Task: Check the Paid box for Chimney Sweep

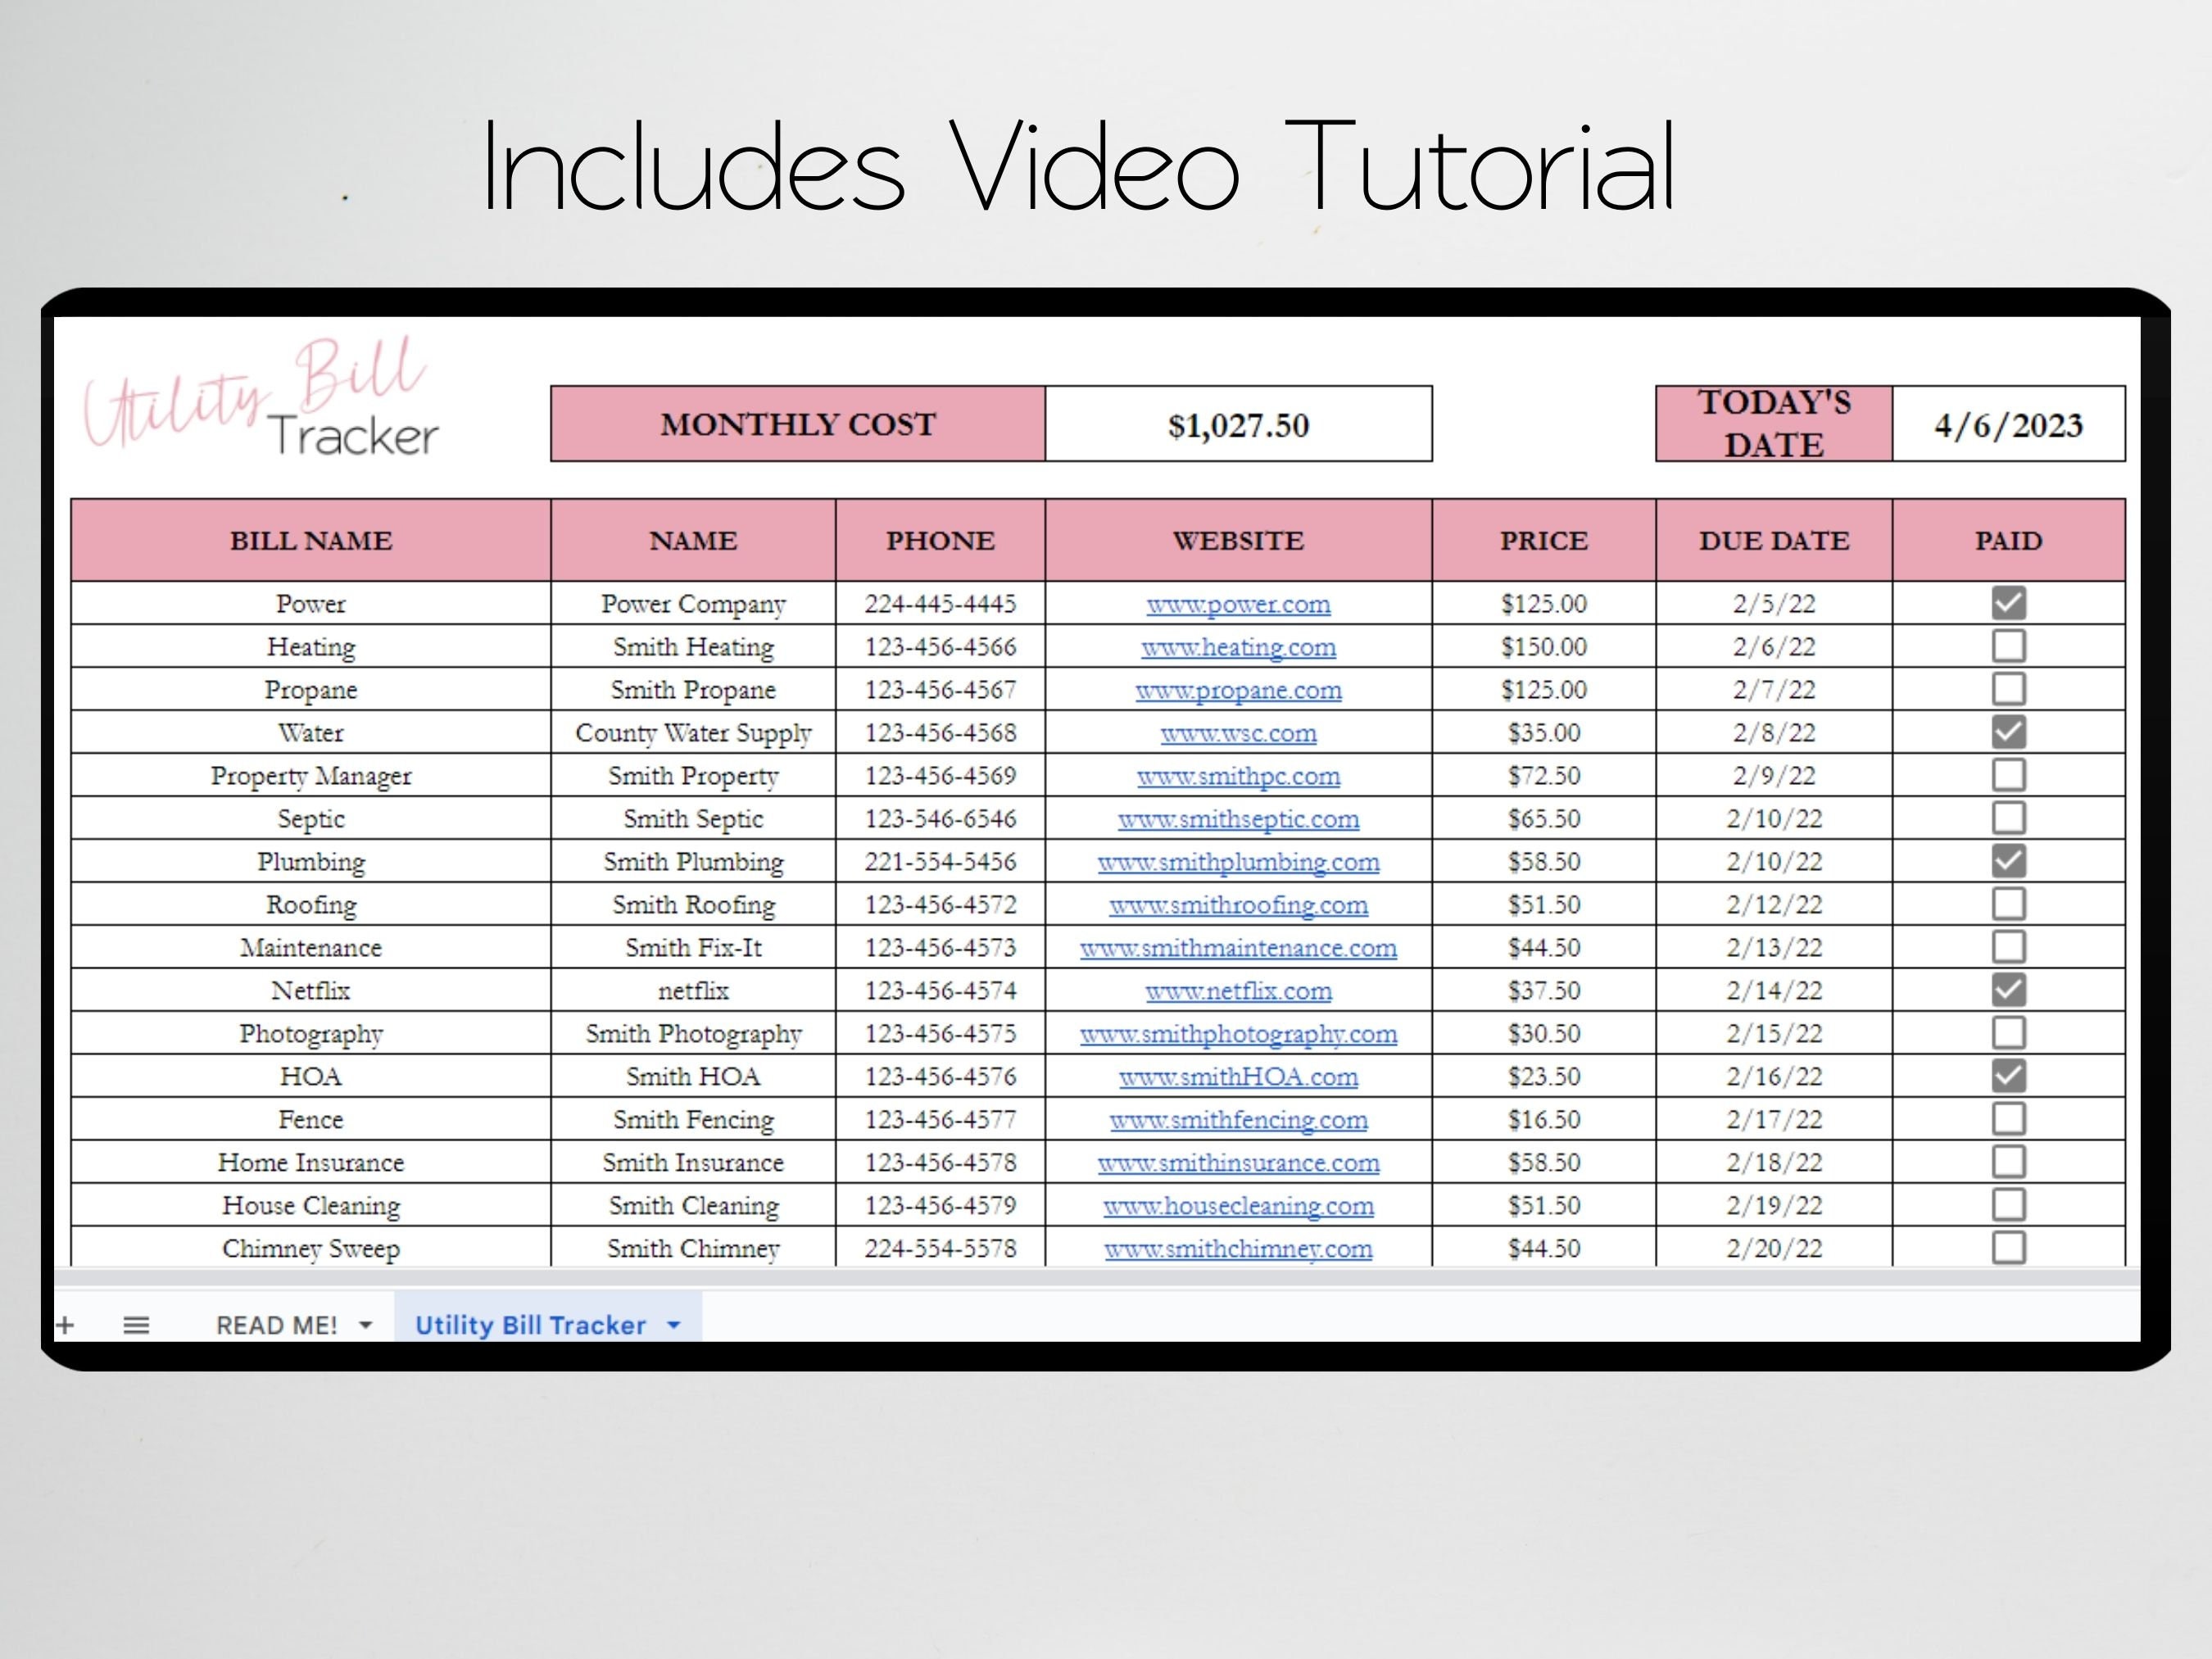Action: tap(2010, 1248)
